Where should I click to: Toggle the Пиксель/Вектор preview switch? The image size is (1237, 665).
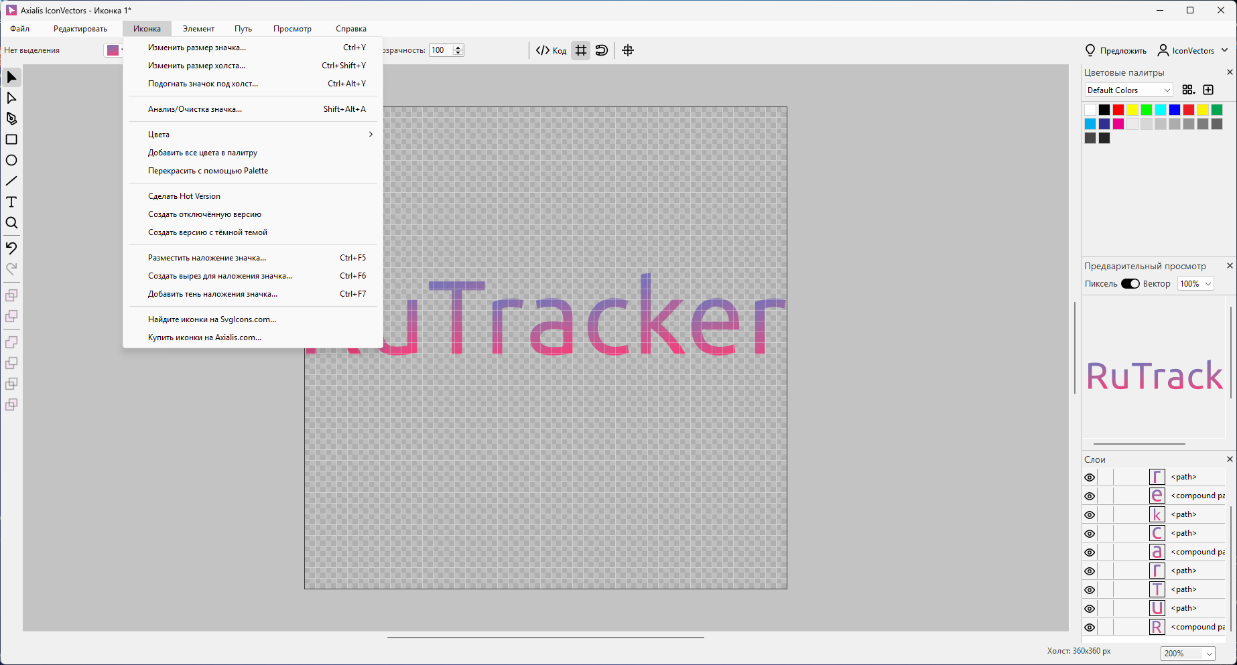tap(1130, 284)
